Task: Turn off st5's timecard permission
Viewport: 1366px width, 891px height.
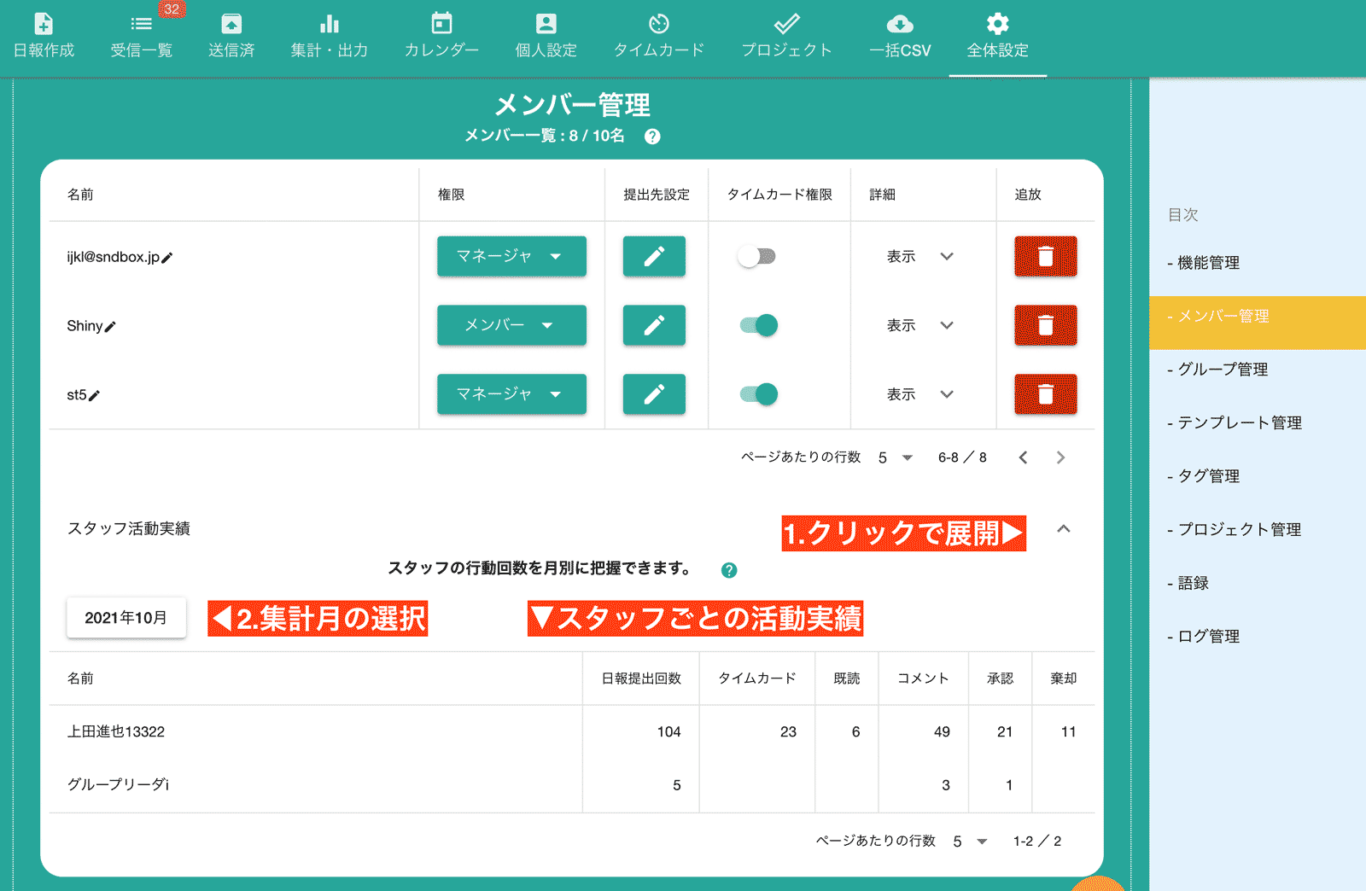Action: pos(758,393)
